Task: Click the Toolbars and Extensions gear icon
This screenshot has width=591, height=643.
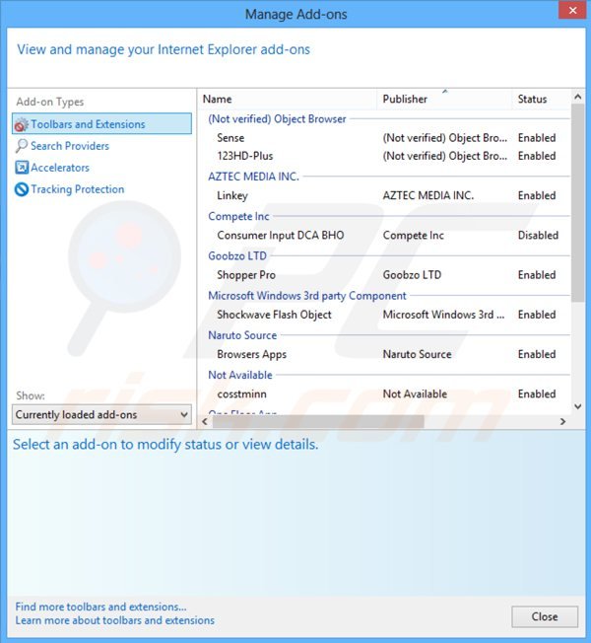Action: 22,124
